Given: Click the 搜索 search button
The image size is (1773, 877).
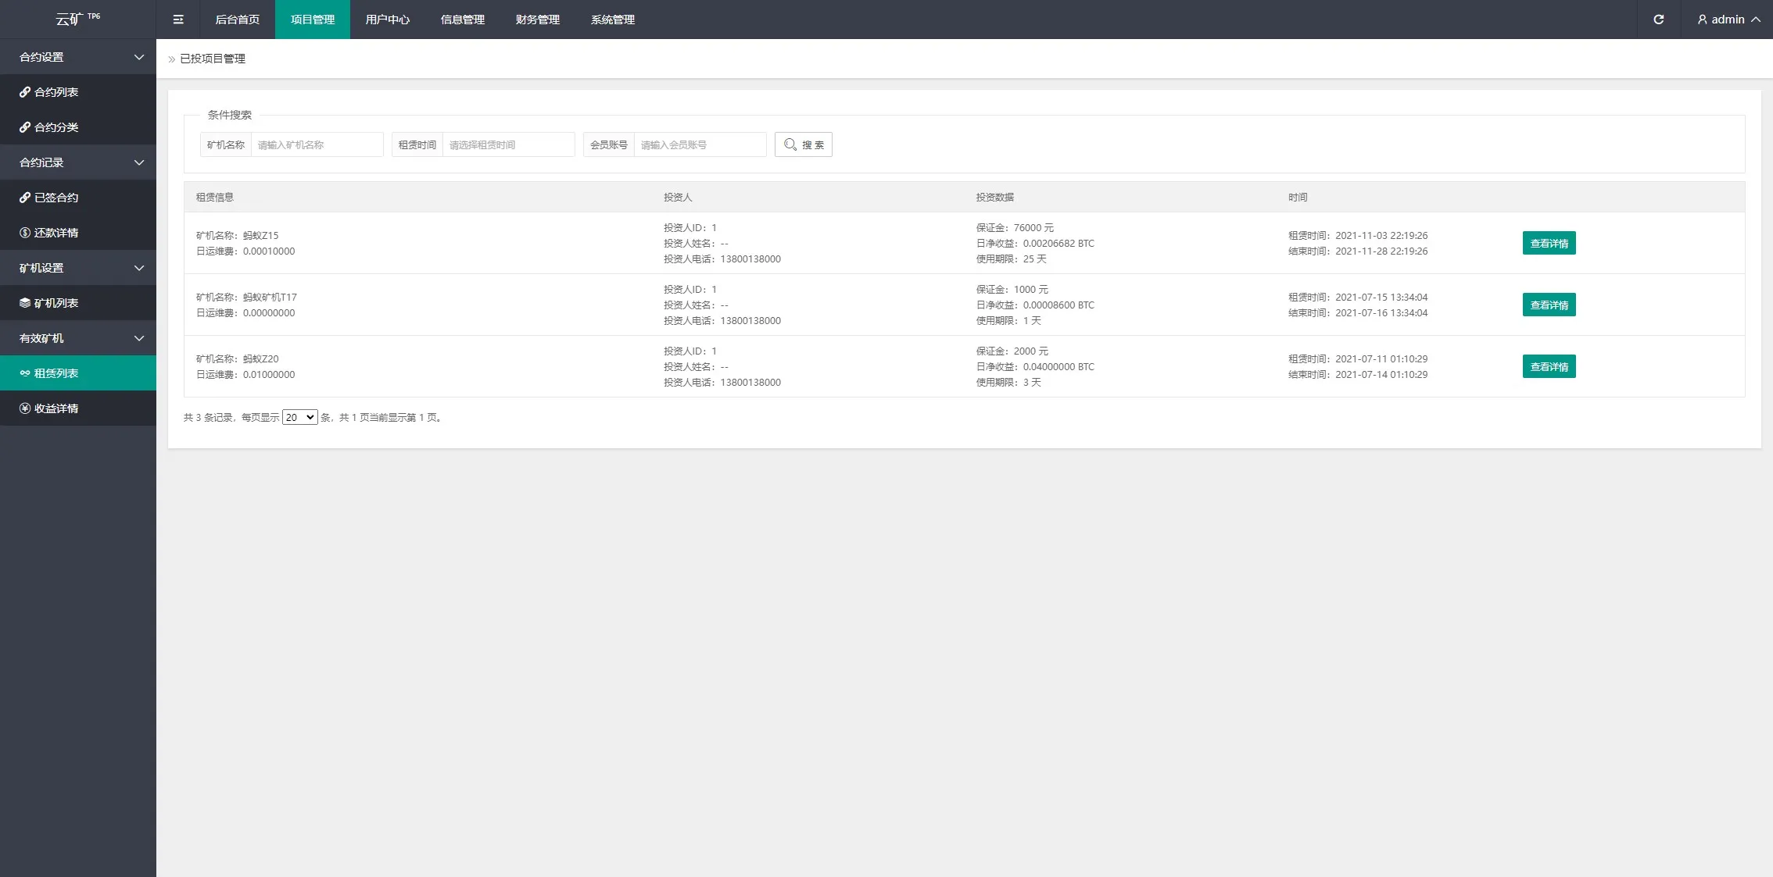Looking at the screenshot, I should 803,144.
